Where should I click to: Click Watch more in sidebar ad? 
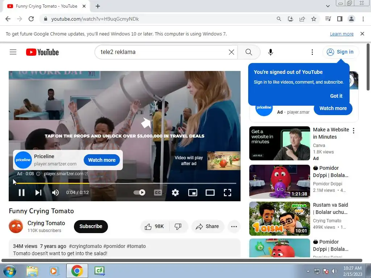coord(333,108)
